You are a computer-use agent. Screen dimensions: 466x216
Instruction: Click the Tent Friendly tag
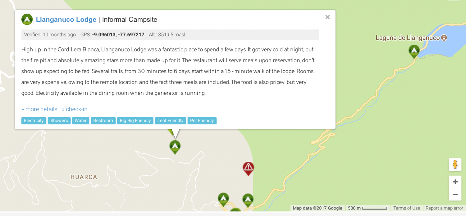coord(171,121)
